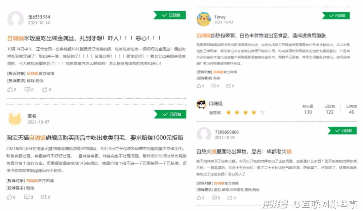The width and height of the screenshot is (363, 211).
Task: Click 自嗨锅官方微博 in 玉纪33334's post
Action: coord(41,73)
